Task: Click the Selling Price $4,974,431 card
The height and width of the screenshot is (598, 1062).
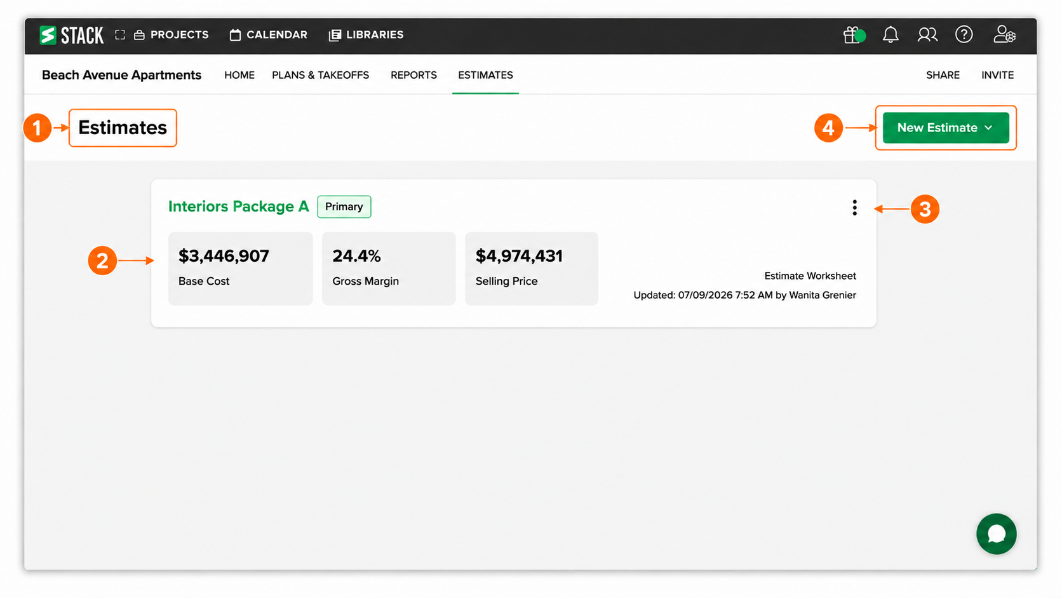Action: (532, 268)
